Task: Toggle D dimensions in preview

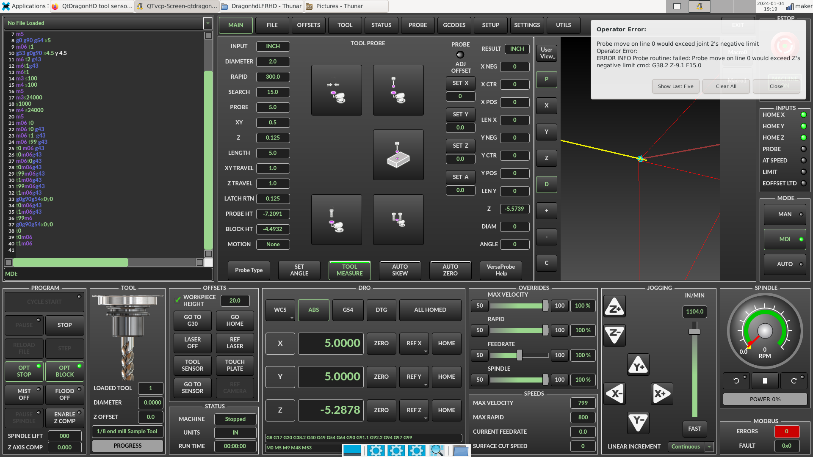Action: pos(546,184)
